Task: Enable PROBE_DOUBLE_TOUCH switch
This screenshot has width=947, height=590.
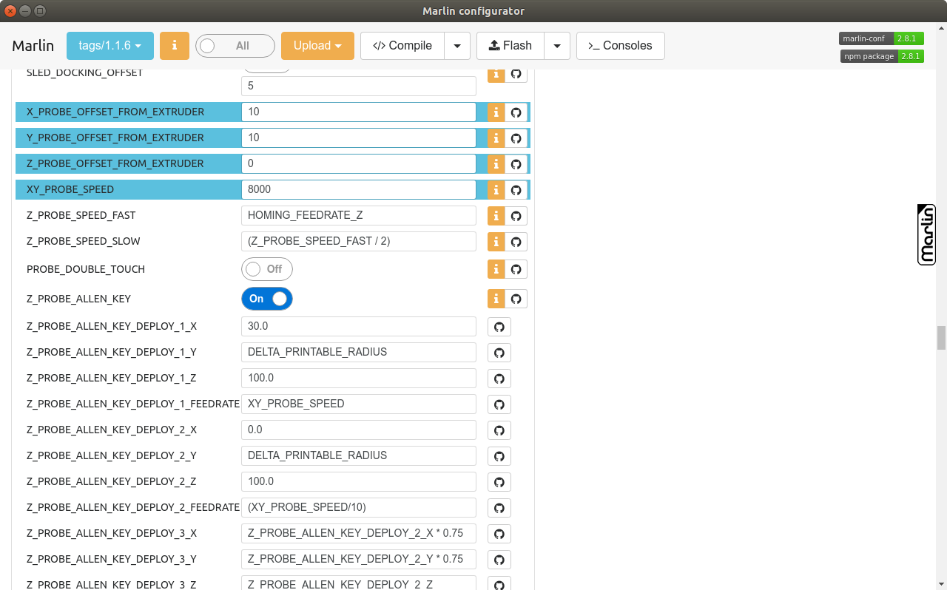Action: tap(267, 269)
